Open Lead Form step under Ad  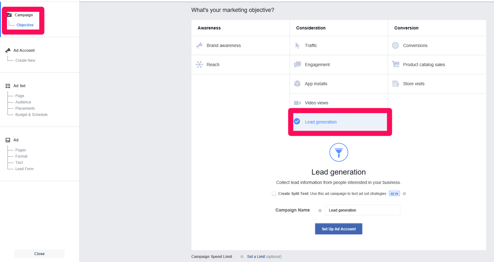pos(24,169)
